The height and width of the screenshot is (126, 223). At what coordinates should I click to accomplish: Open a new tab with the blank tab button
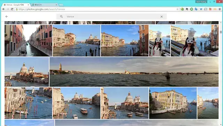coord(61,5)
